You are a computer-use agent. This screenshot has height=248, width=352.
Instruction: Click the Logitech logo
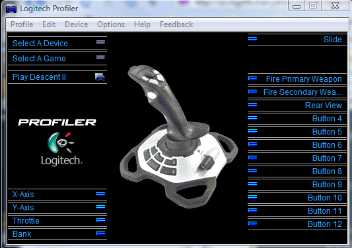click(61, 149)
